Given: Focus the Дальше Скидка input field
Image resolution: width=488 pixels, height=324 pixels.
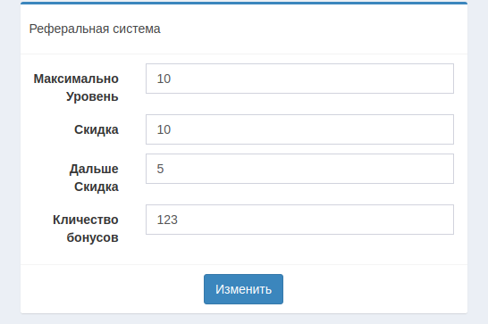Looking at the screenshot, I should [x=299, y=169].
